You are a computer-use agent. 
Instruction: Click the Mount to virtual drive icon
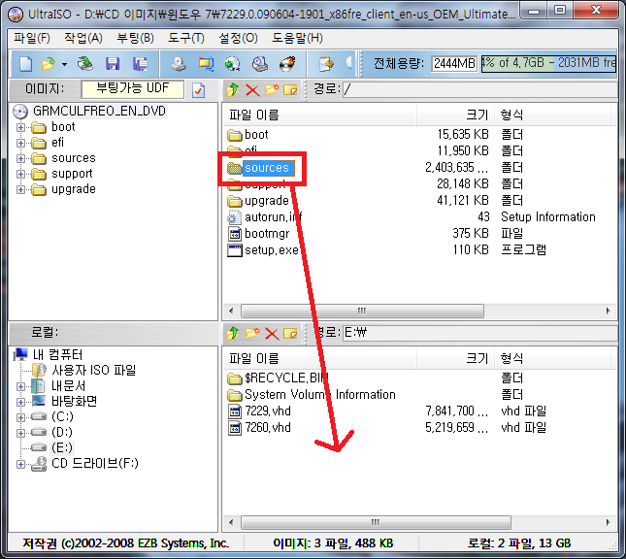[x=232, y=64]
